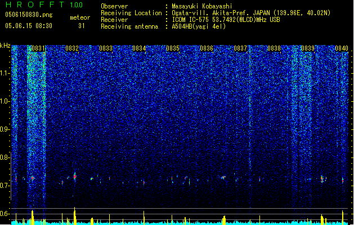
Task: Click the 0832 time marker
Action: click(x=72, y=48)
